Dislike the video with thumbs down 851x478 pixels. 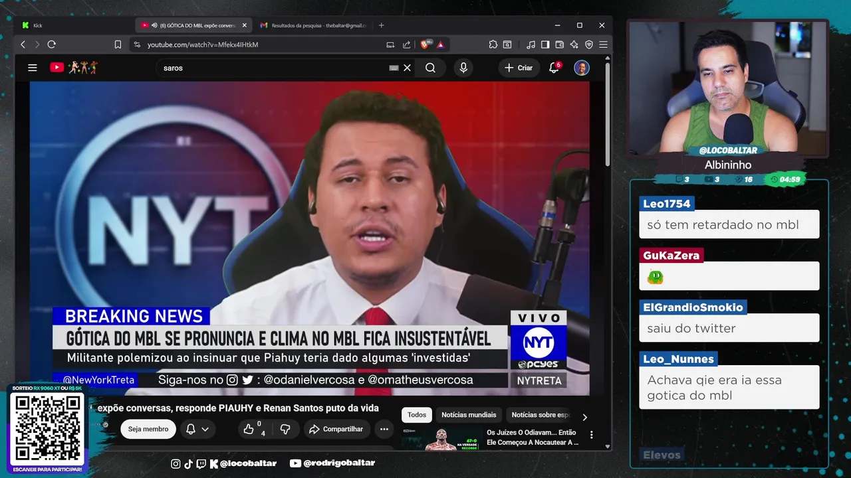(x=285, y=429)
